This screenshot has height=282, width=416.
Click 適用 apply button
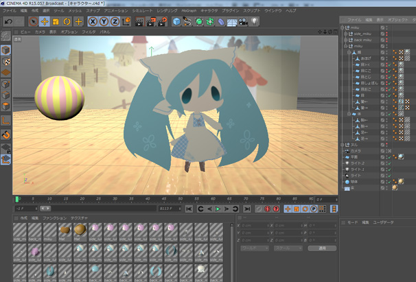click(x=322, y=248)
